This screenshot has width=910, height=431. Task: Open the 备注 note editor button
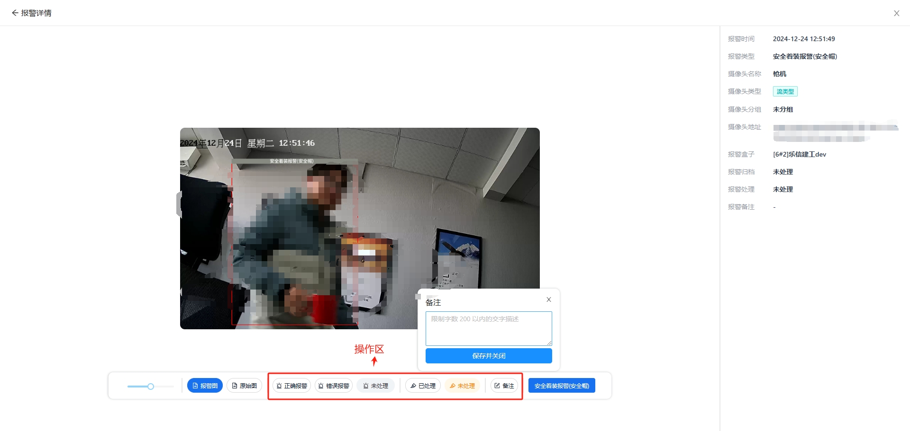point(504,386)
